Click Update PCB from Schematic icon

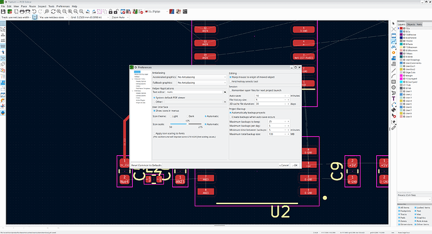tap(135, 11)
